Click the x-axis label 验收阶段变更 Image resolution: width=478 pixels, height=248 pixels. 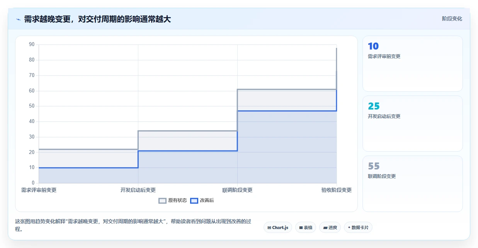[x=337, y=190]
